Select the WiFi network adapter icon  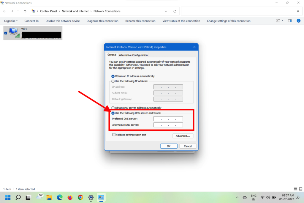[x=14, y=33]
